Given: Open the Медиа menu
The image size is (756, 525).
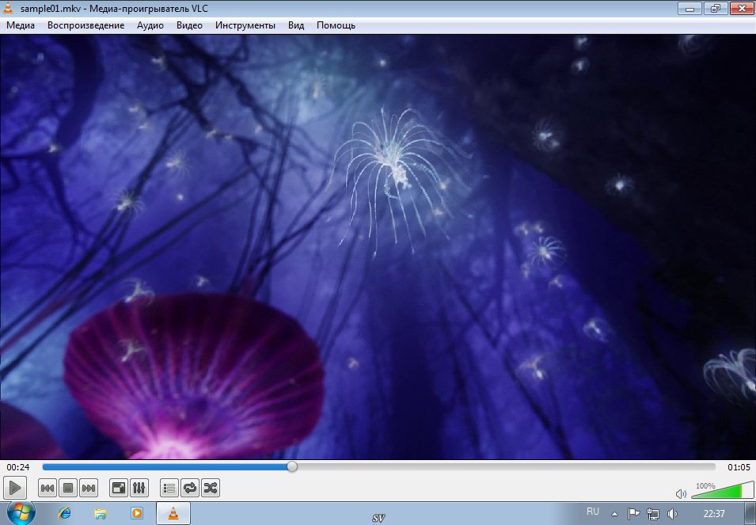Looking at the screenshot, I should pos(21,25).
